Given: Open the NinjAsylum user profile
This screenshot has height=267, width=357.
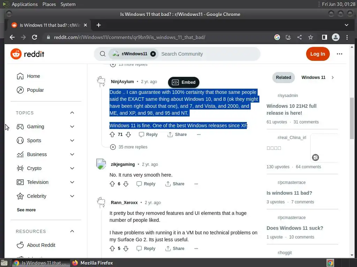Looking at the screenshot, I should [x=122, y=81].
